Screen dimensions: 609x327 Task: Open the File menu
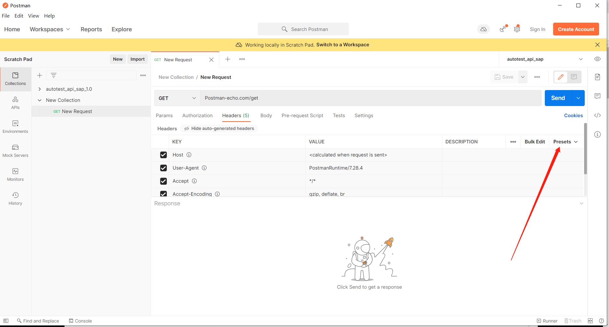click(6, 16)
